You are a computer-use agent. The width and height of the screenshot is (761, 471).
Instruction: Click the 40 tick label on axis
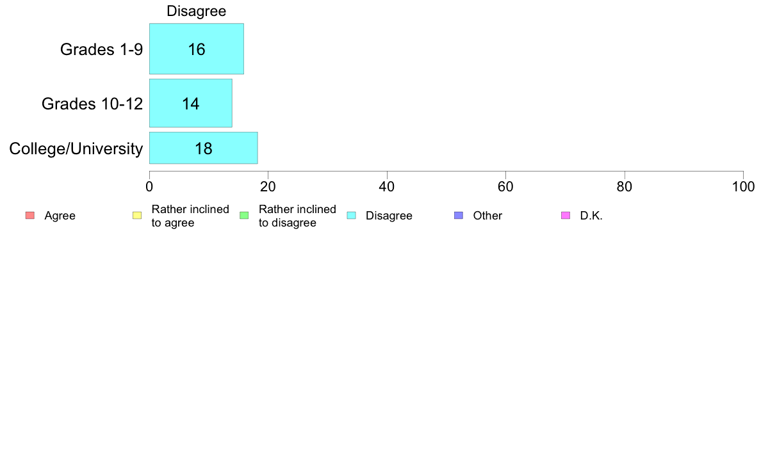point(387,187)
